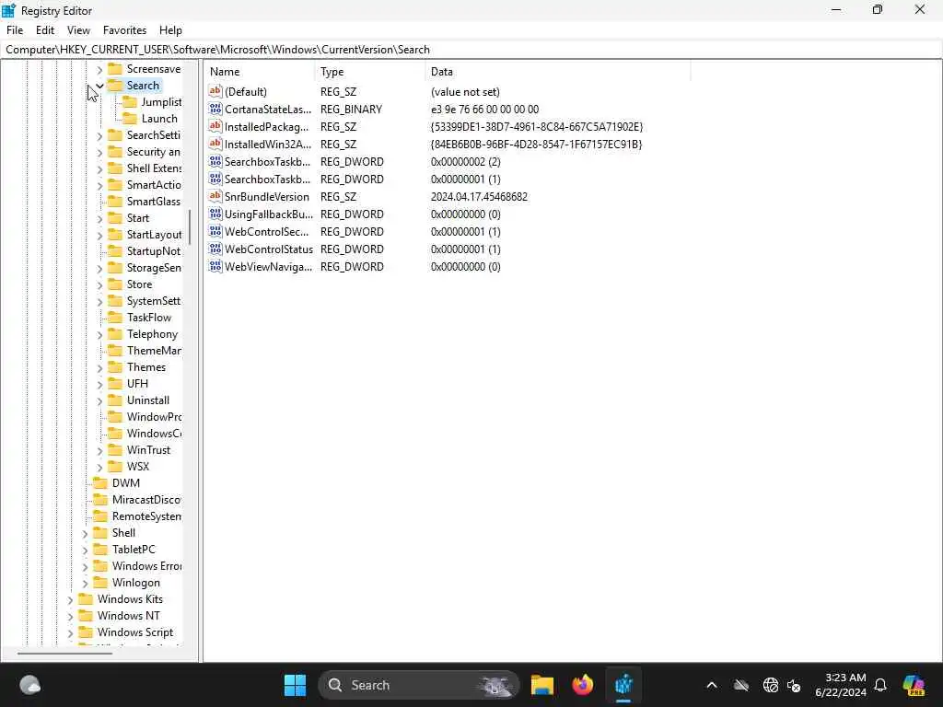Select the Telephony key
The image size is (943, 707).
(152, 334)
